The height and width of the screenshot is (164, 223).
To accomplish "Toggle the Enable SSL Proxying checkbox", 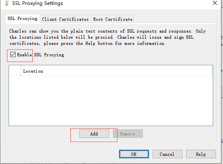I will (x=13, y=55).
